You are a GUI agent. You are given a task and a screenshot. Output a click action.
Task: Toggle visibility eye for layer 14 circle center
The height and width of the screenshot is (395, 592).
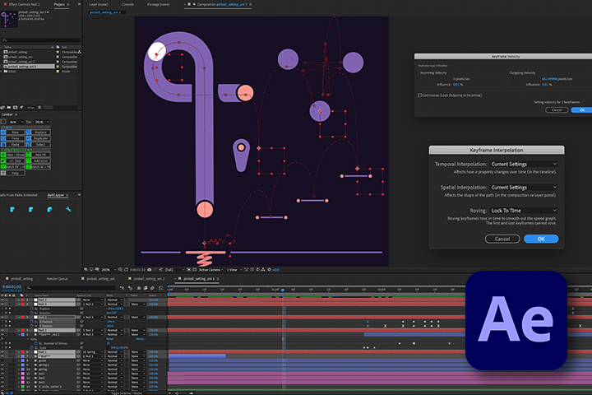(2, 387)
